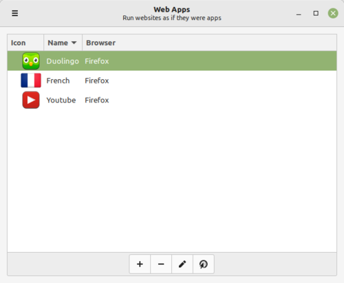Minimize the Web Apps window

click(x=299, y=13)
